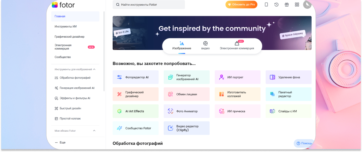Click the Простой коллаж sidebar icon
This screenshot has height=152, width=362.
pos(56,118)
